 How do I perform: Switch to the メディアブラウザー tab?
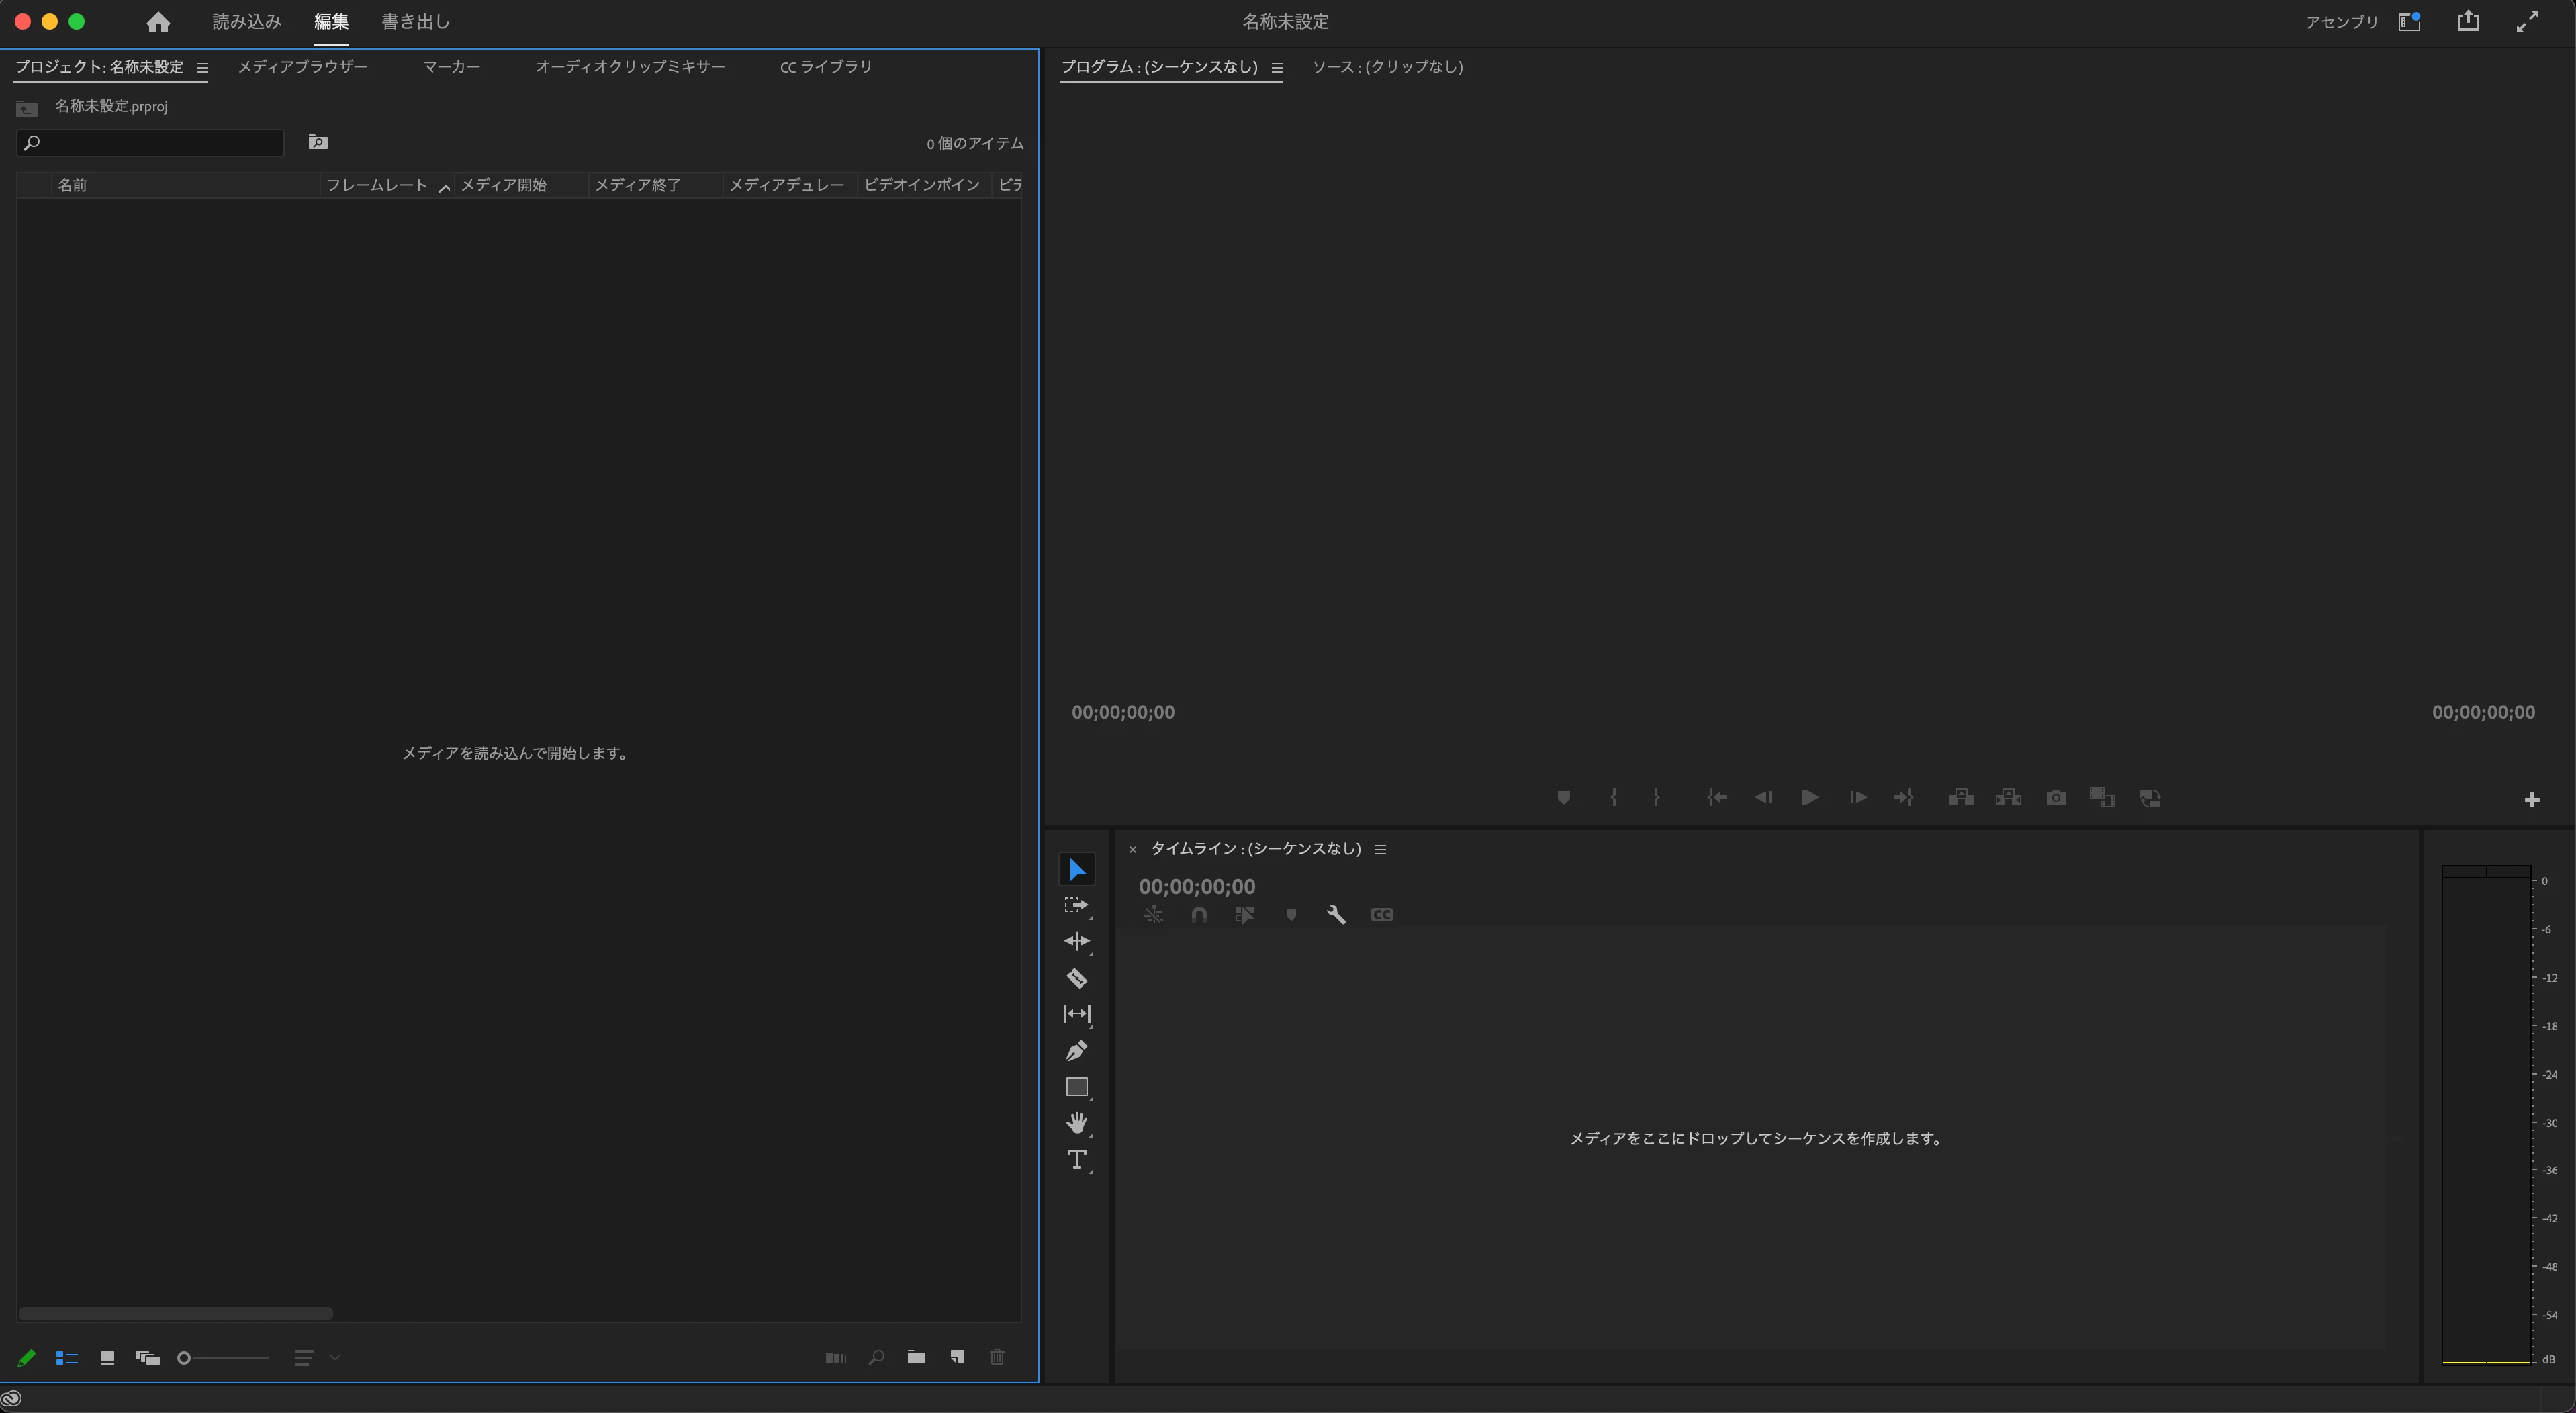click(302, 67)
